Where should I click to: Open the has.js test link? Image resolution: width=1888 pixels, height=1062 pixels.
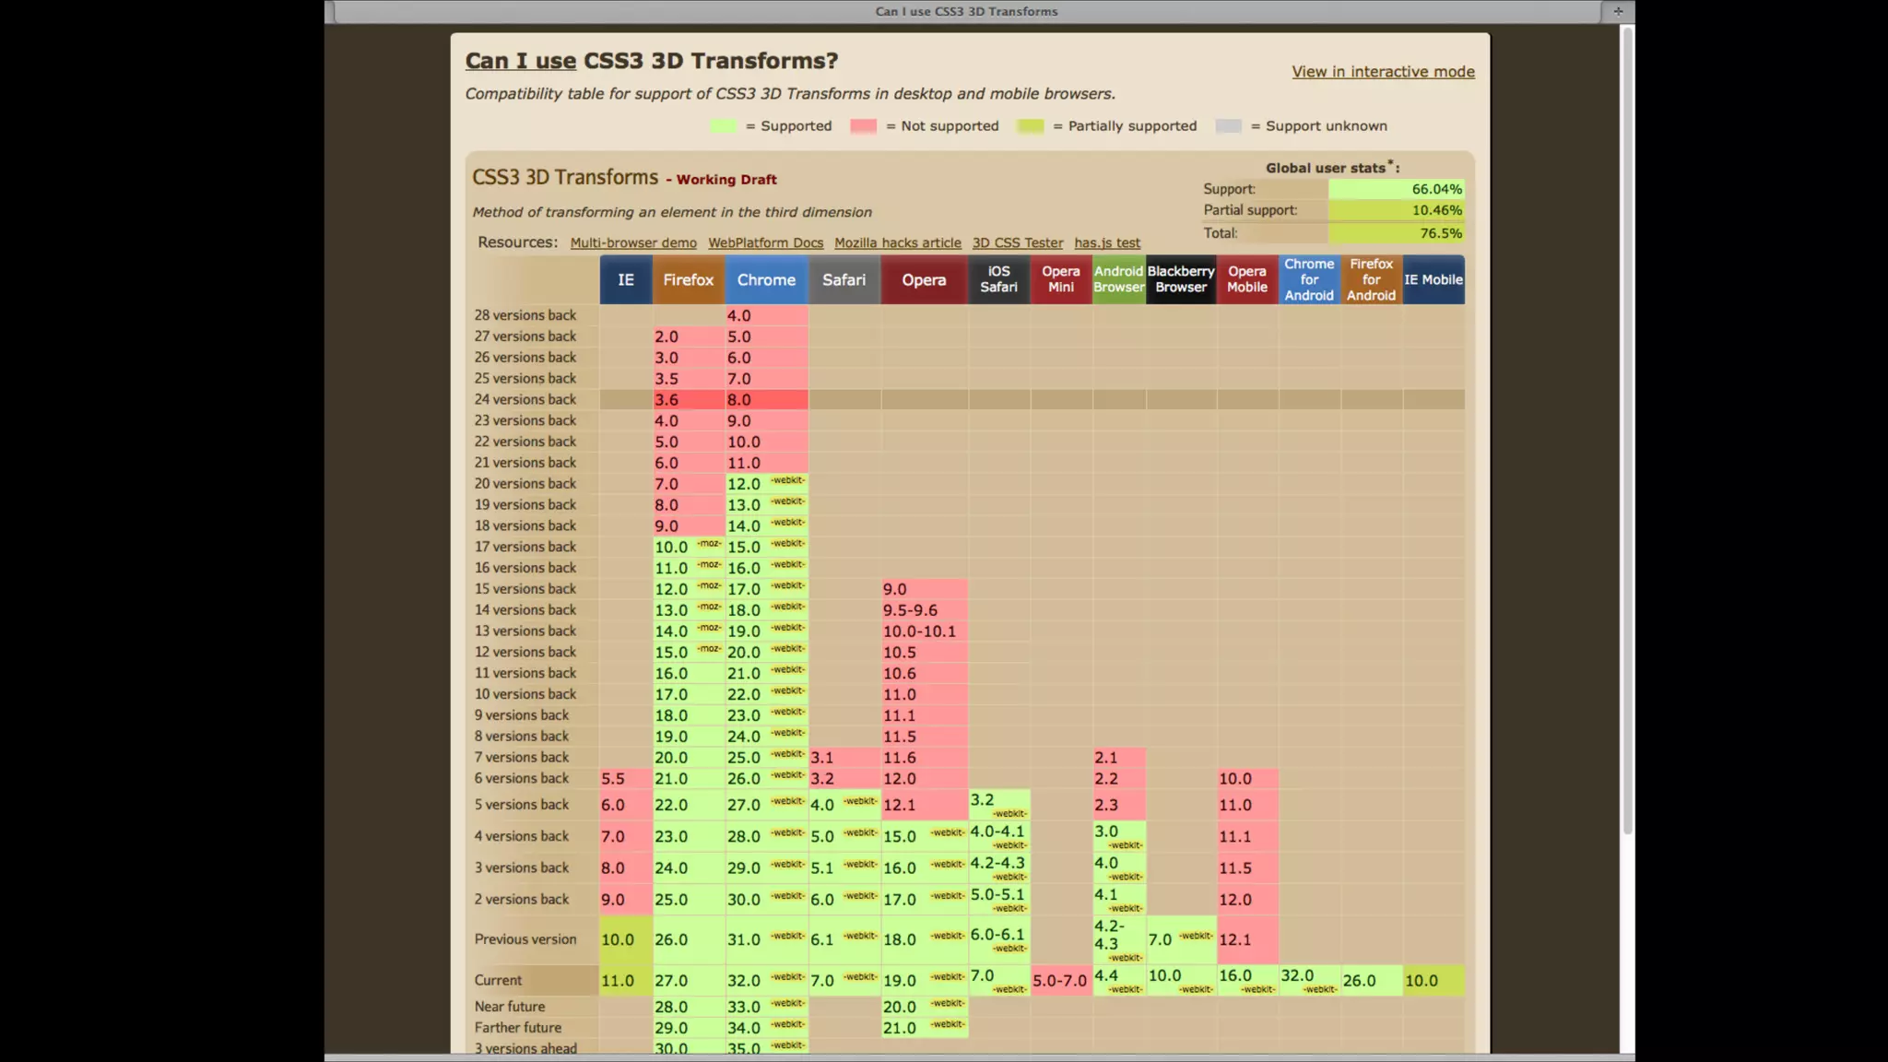[1106, 243]
